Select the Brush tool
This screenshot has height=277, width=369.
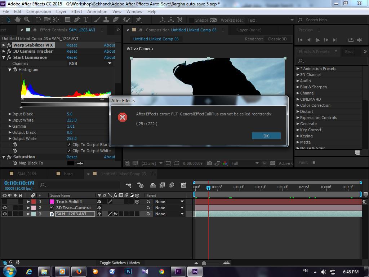pos(97,20)
